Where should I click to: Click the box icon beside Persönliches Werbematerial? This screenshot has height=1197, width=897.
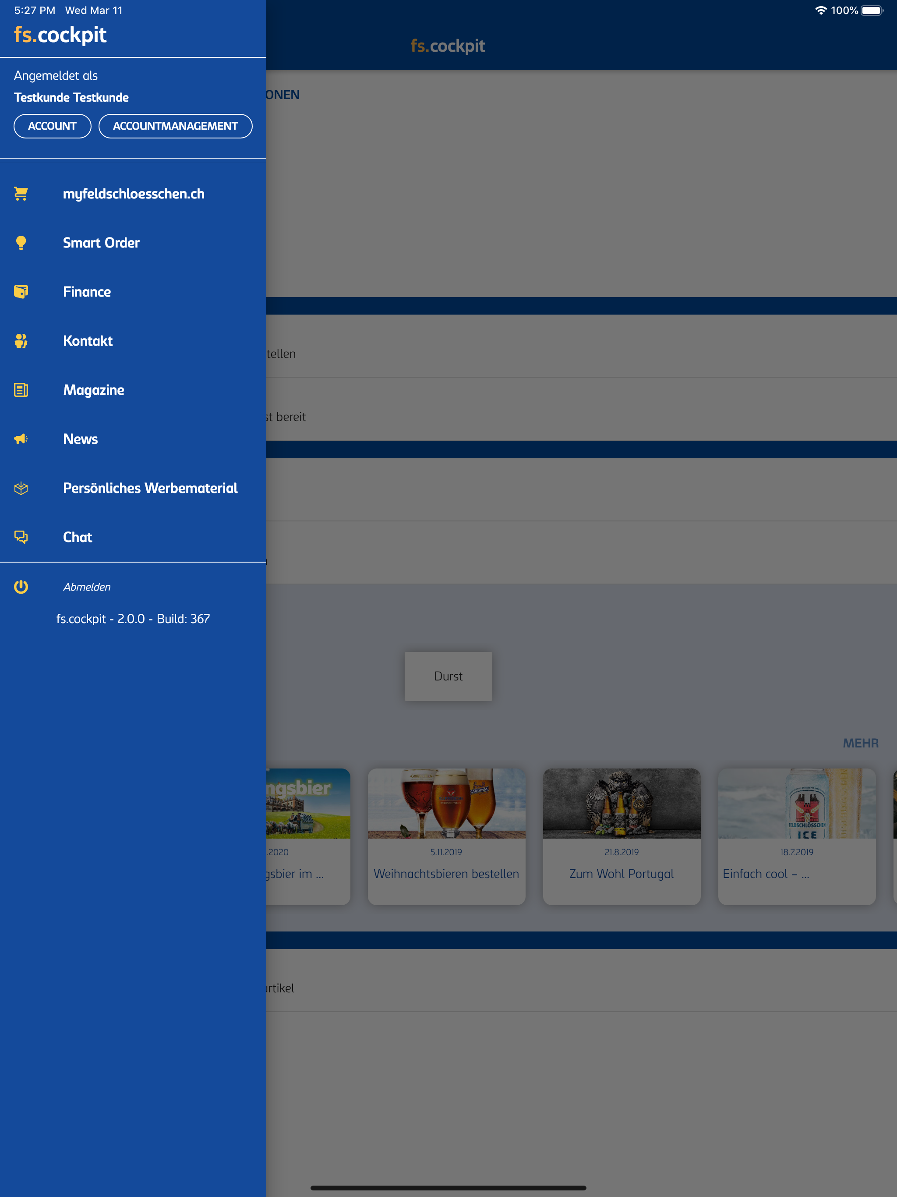coord(21,488)
